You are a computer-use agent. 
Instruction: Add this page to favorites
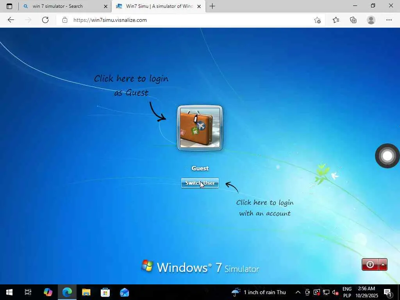tap(317, 20)
